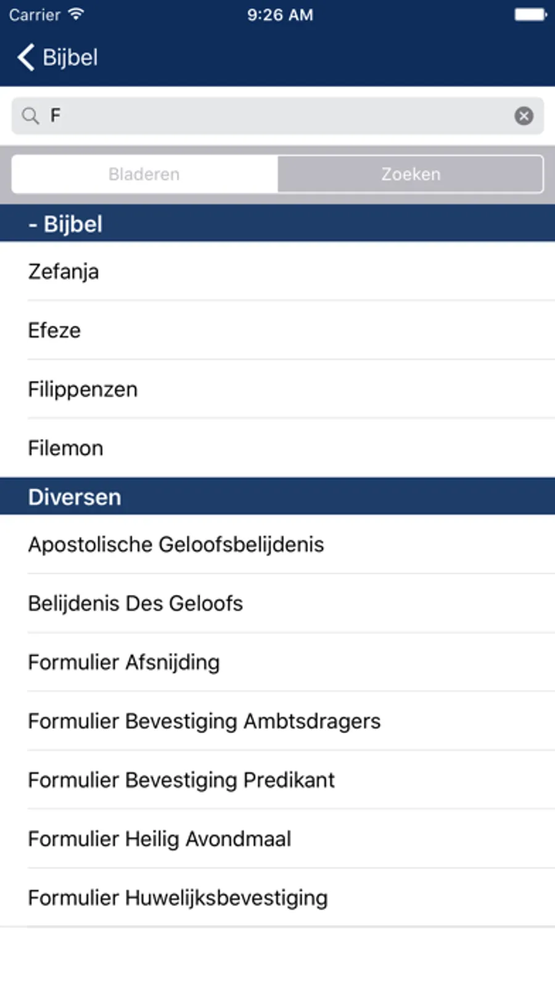The height and width of the screenshot is (986, 555).
Task: Tap the battery icon in status bar
Action: click(x=530, y=14)
